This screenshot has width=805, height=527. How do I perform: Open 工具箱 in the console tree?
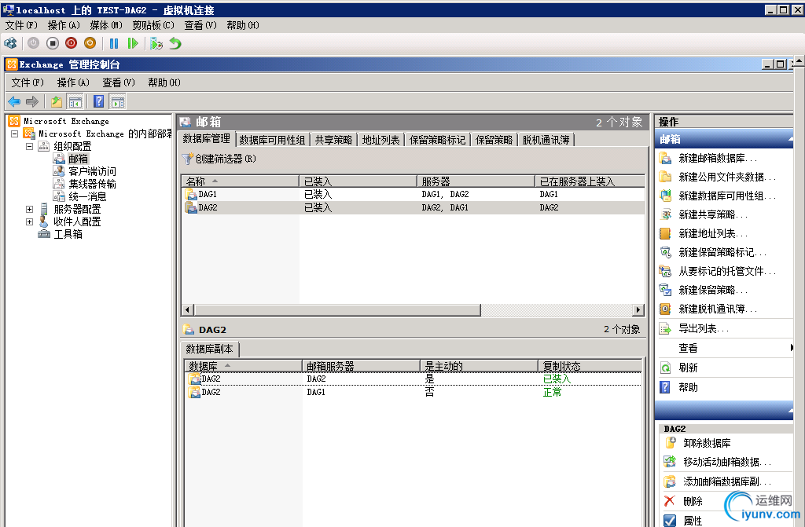pyautogui.click(x=68, y=235)
